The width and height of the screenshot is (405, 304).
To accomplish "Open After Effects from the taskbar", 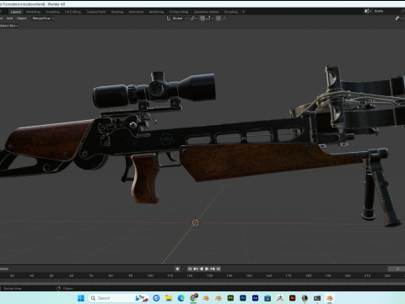I will pos(255,298).
